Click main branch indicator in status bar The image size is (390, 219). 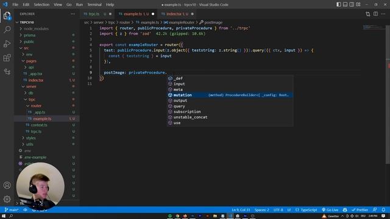click(x=12, y=210)
